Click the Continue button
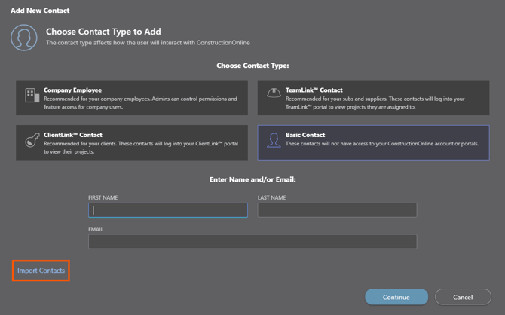 [396, 297]
